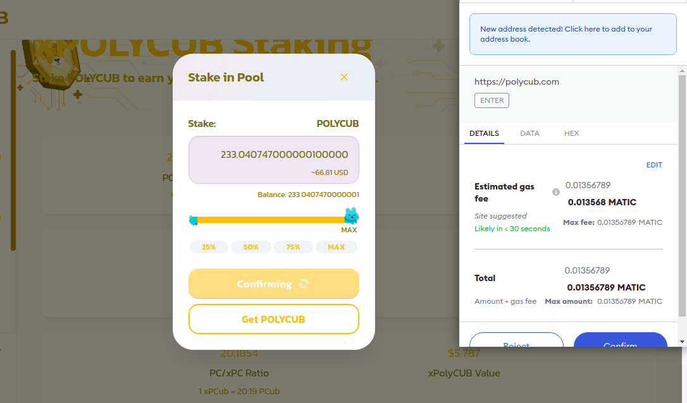Confirm the MetaMask transaction
687x403 pixels.
point(621,340)
